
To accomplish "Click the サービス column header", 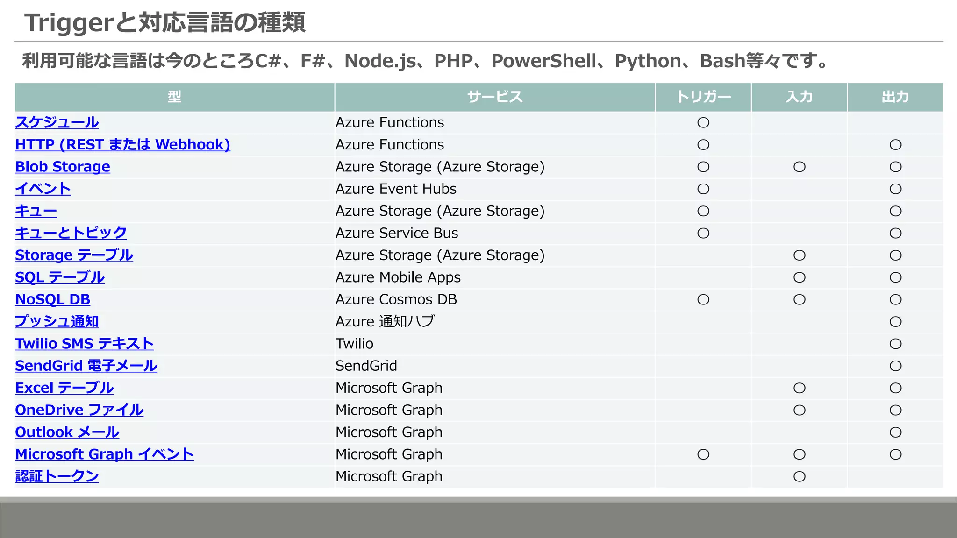I will click(x=495, y=97).
